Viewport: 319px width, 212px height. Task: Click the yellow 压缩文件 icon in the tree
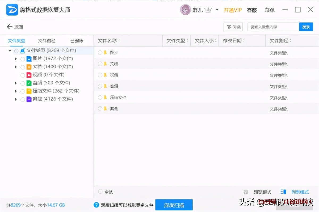(x=29, y=91)
